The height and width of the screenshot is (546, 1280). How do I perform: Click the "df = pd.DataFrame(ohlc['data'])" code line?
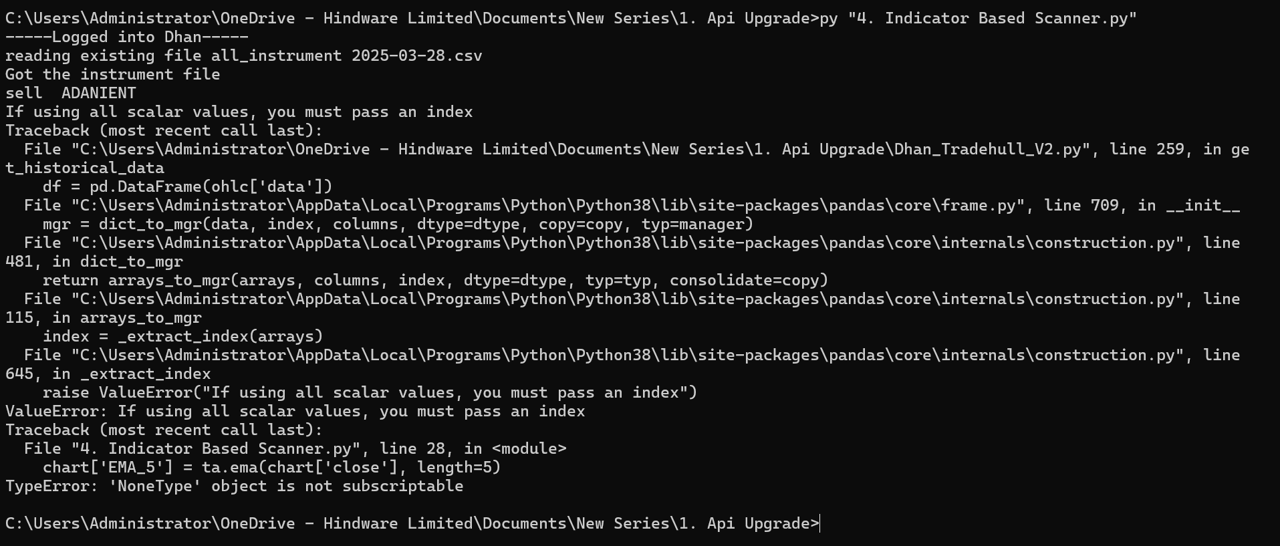coord(187,186)
